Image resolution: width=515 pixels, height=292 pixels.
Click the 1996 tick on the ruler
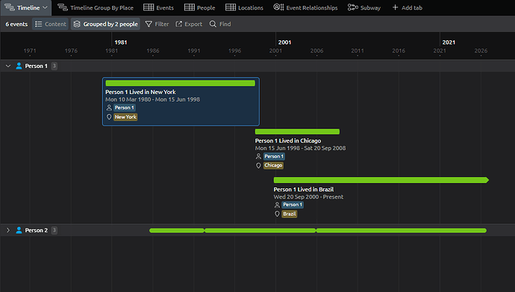click(234, 51)
